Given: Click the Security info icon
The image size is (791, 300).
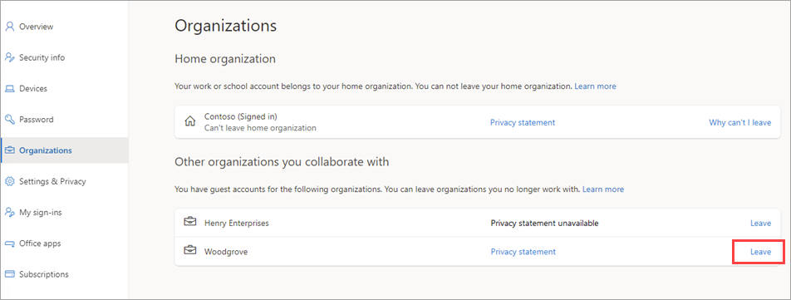Looking at the screenshot, I should coord(10,57).
